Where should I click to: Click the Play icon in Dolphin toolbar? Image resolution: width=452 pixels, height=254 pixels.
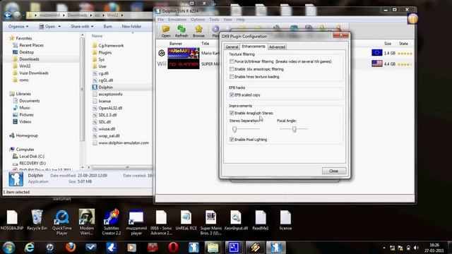point(215,29)
